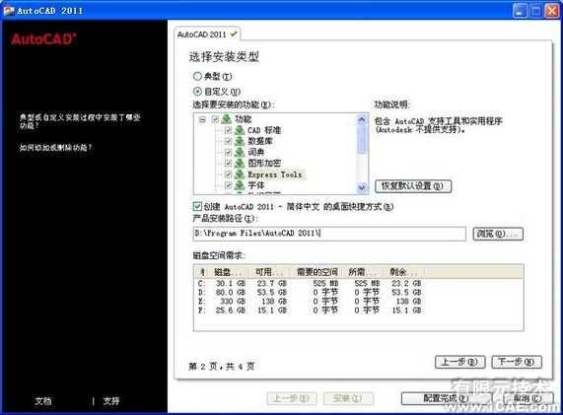Open the 如何添加或删除功能 help link
The image size is (563, 415).
[55, 147]
